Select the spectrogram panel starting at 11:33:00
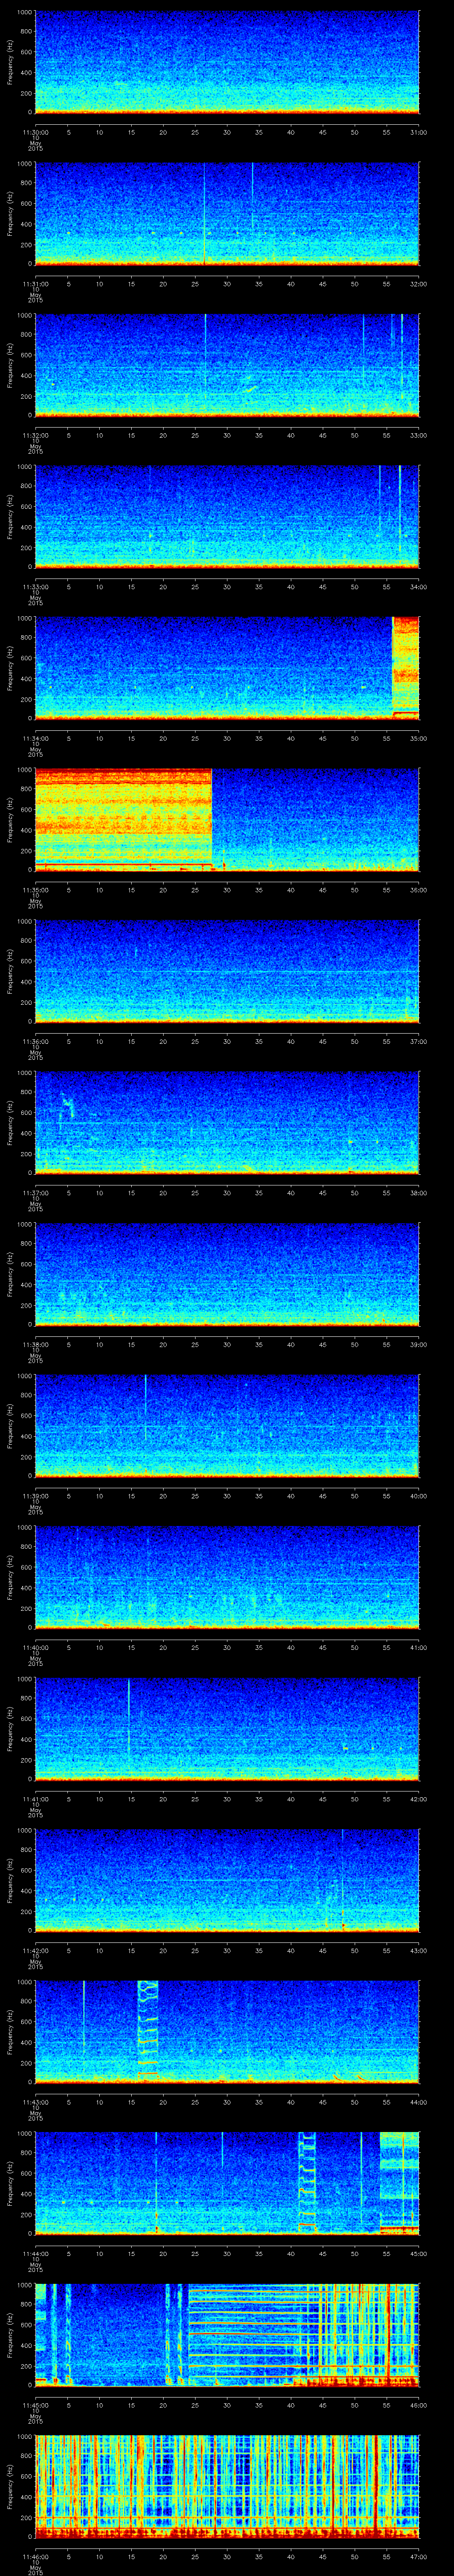454x2576 pixels. coord(227,516)
